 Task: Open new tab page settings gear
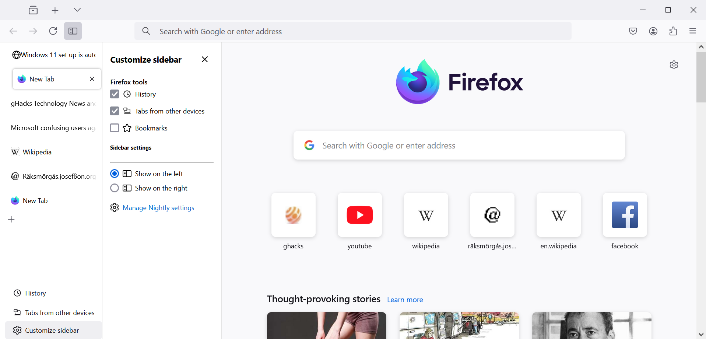click(674, 65)
